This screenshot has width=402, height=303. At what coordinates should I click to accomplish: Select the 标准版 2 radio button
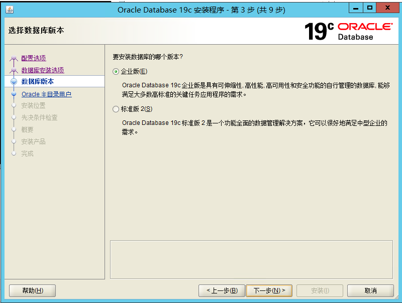(117, 108)
